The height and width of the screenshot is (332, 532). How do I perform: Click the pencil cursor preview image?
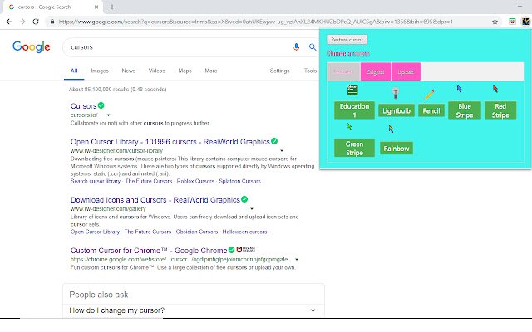coord(429,95)
